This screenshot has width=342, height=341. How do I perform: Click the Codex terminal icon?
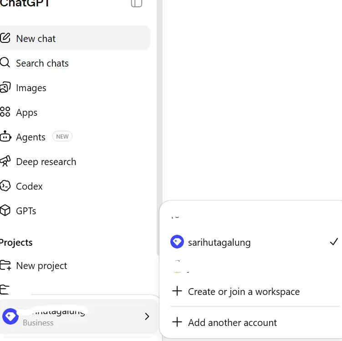pos(5,186)
